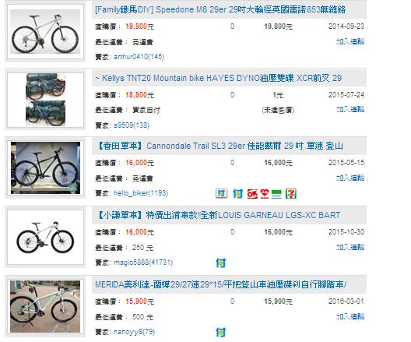
Task: Click the OK Mart pickup icon
Action: point(252,194)
